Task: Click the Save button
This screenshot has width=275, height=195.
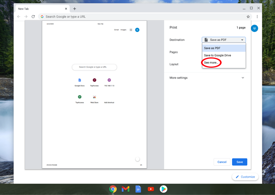Action: pos(239,162)
